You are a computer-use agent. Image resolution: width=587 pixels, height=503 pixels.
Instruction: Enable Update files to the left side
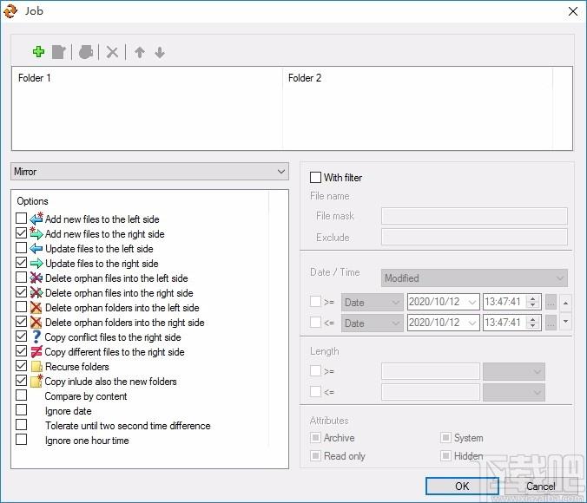(x=22, y=247)
